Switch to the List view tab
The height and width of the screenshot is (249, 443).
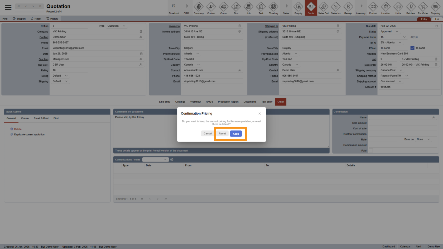(x=437, y=19)
